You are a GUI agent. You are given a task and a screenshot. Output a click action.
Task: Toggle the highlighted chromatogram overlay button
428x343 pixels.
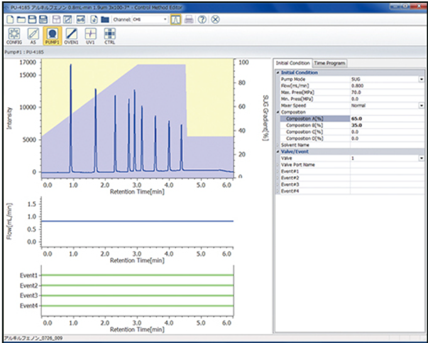point(176,19)
